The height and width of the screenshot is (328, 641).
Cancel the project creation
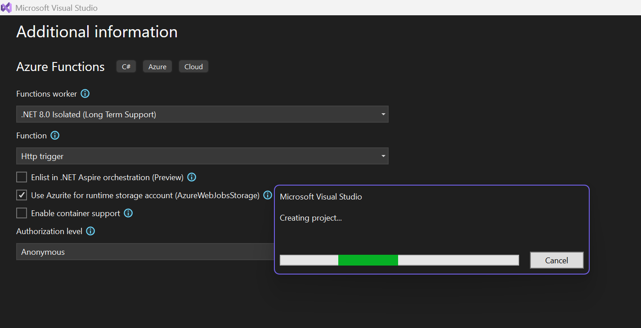(556, 260)
